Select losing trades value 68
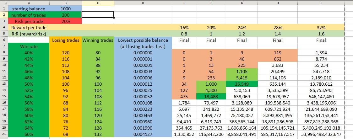Viewport: 353px width, 139px height. 66,134
